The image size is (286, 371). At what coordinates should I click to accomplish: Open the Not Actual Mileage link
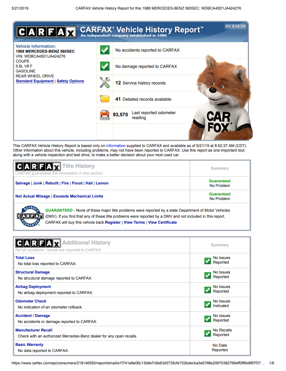tap(32, 196)
